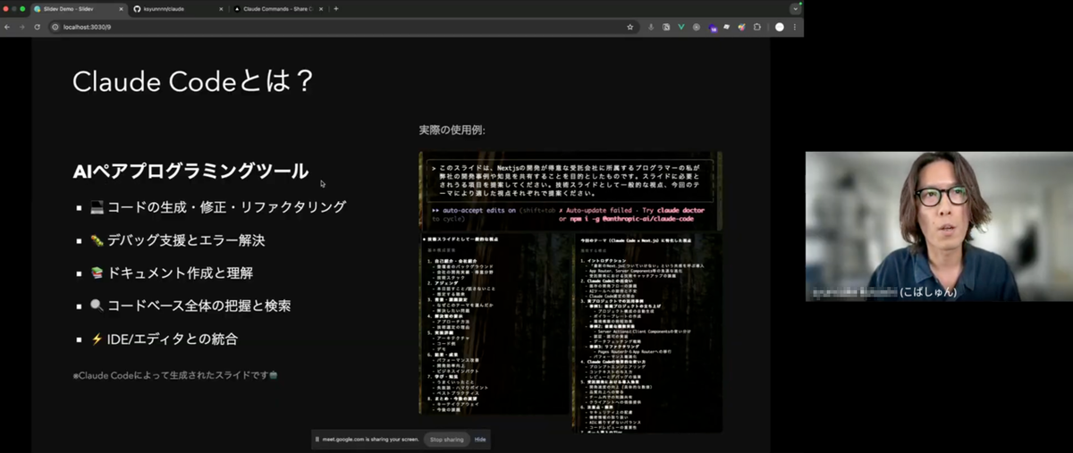Viewport: 1073px width, 453px height.
Task: Hide the screen sharing notification bar
Action: point(480,440)
